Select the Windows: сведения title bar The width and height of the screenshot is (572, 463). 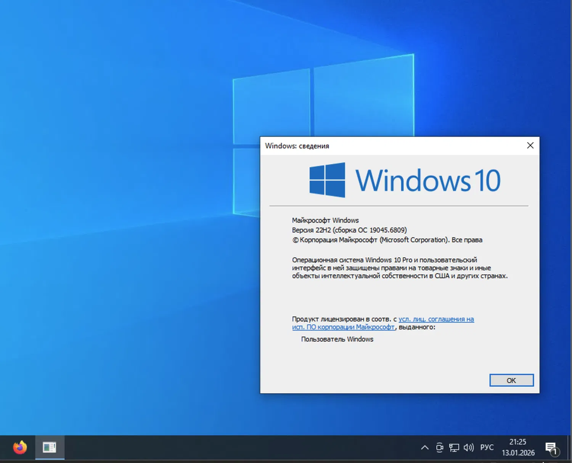point(297,146)
